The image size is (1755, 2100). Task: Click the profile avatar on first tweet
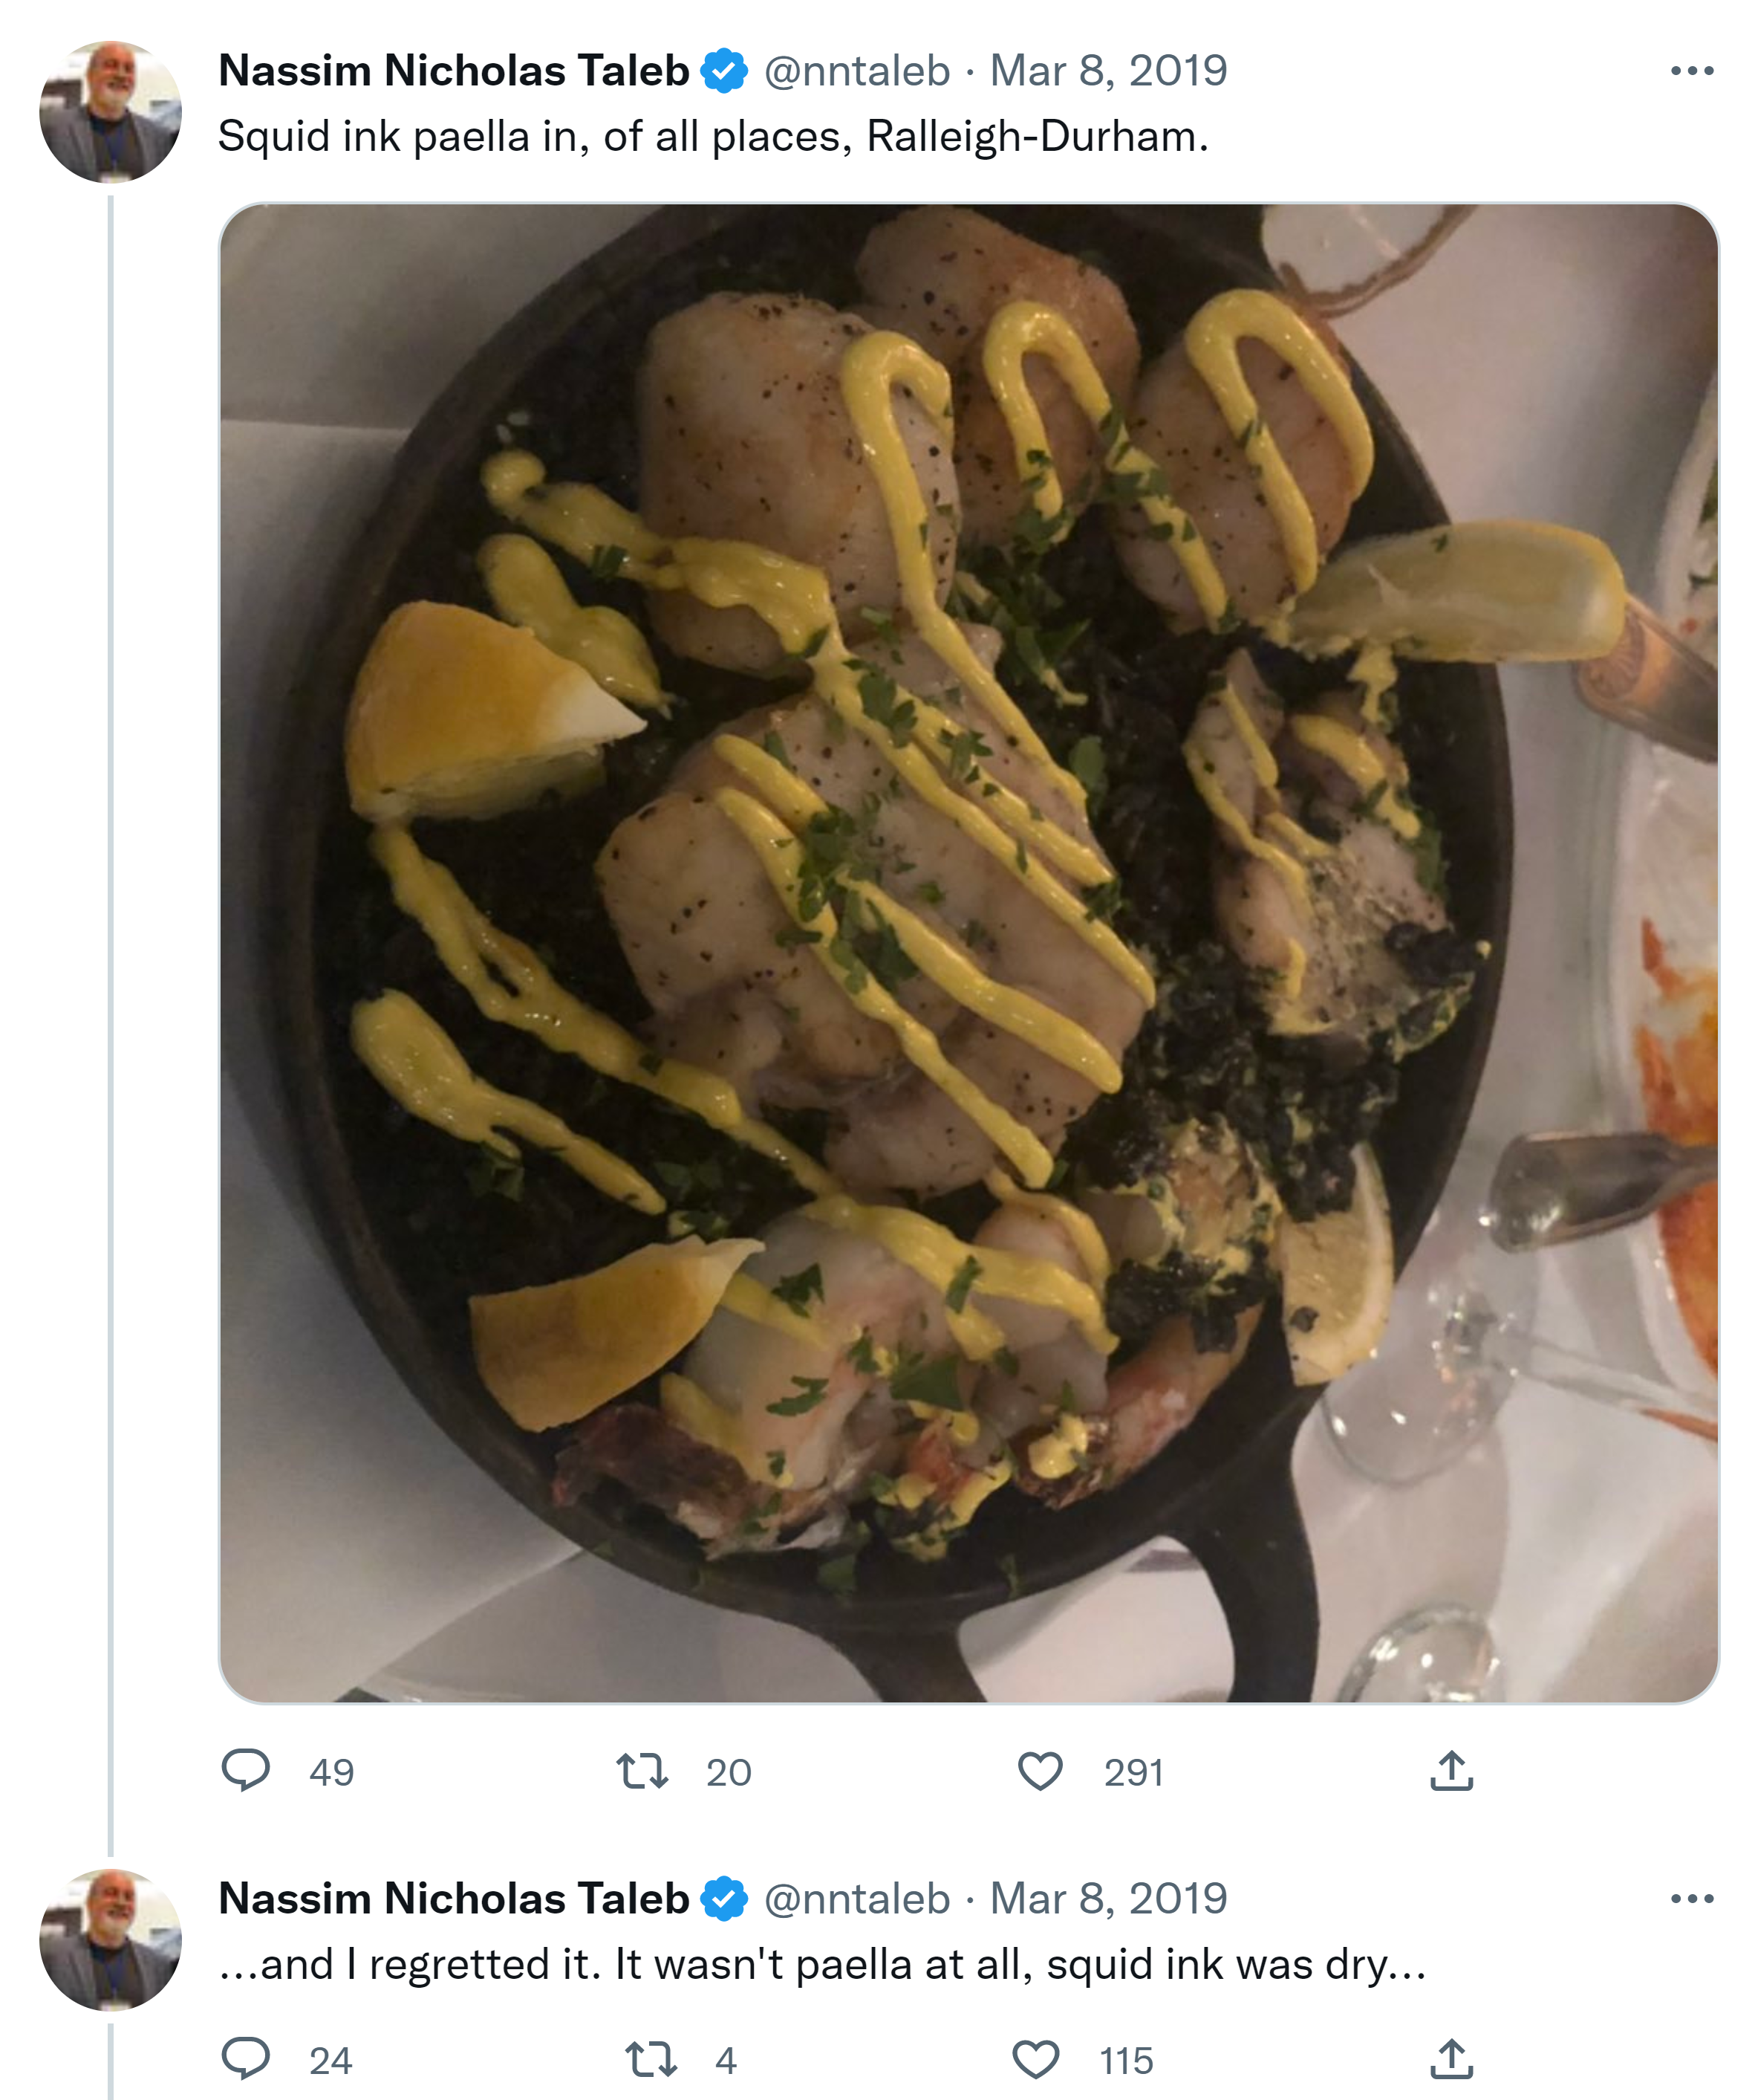[x=110, y=112]
